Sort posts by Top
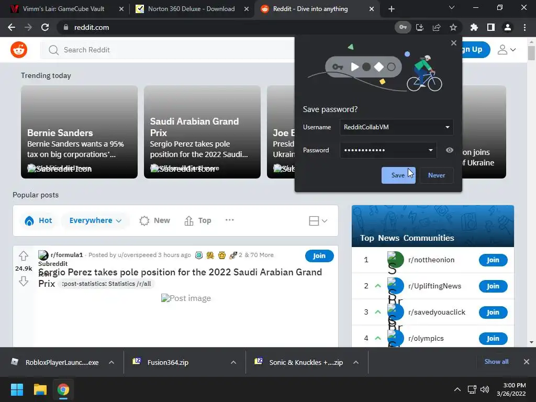Screen dimensions: 536x402 [198, 220]
